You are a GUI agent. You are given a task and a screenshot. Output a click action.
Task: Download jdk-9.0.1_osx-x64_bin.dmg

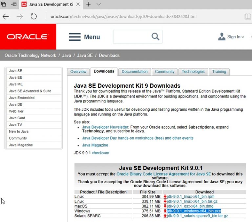click(190, 206)
